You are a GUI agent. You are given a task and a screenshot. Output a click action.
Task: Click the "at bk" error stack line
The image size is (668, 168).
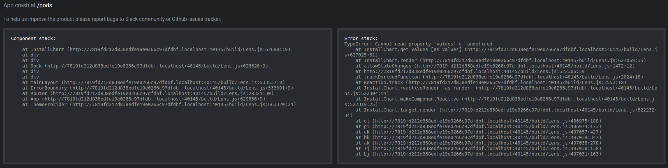(x=478, y=138)
